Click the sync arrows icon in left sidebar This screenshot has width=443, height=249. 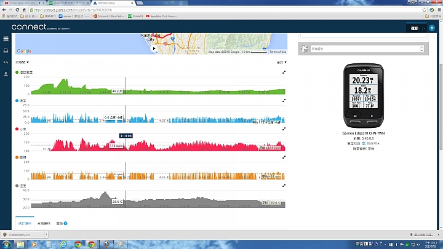tap(6, 62)
